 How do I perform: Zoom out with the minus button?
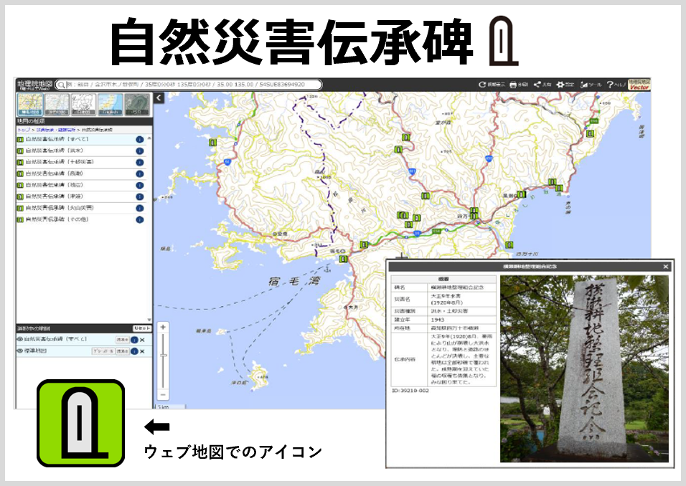(163, 395)
